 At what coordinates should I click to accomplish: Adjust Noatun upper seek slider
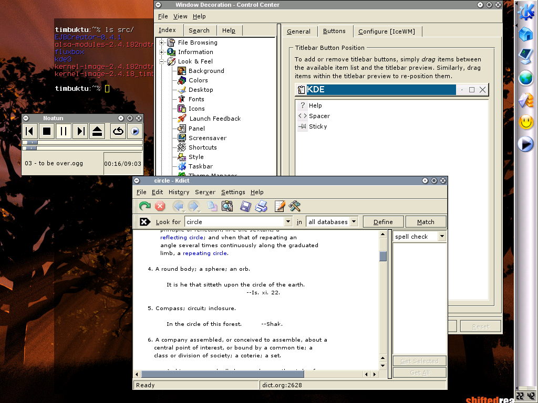[33, 142]
